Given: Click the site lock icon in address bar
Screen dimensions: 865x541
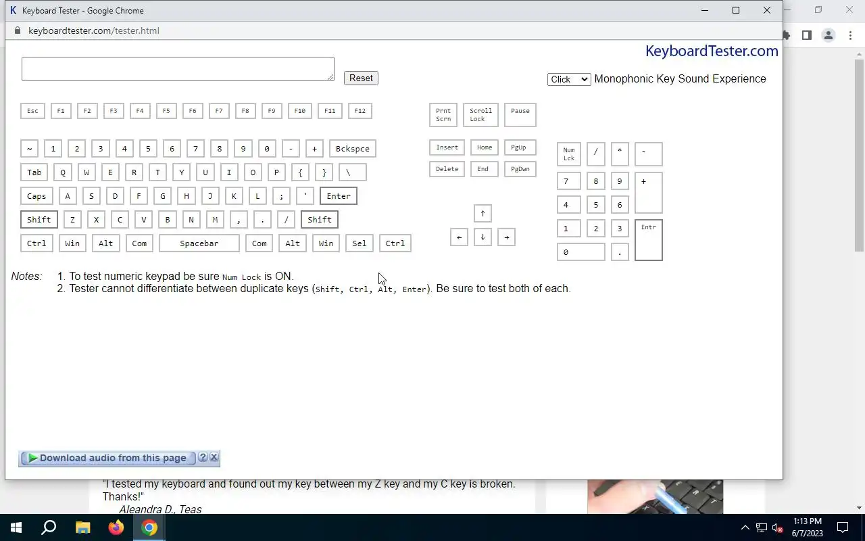Looking at the screenshot, I should tap(18, 30).
